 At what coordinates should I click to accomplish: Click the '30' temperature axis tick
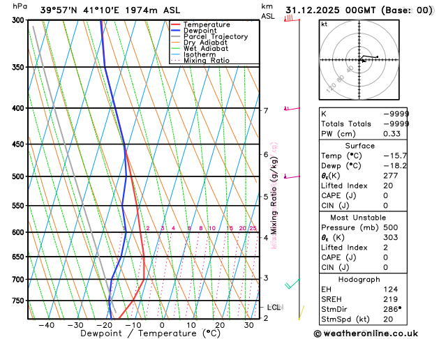click(249, 326)
